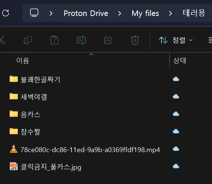
Task: Go to My files in the breadcrumb
Action: tap(145, 13)
